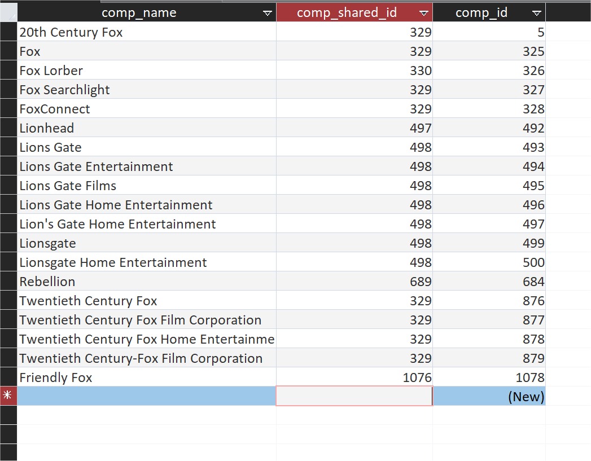The image size is (591, 461).
Task: Select the comp_shared_id column header
Action: 346,13
